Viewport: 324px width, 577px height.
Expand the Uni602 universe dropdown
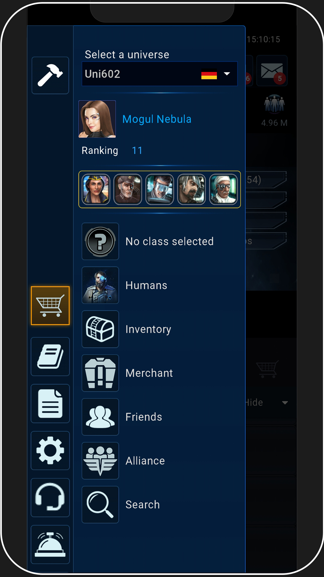(160, 74)
